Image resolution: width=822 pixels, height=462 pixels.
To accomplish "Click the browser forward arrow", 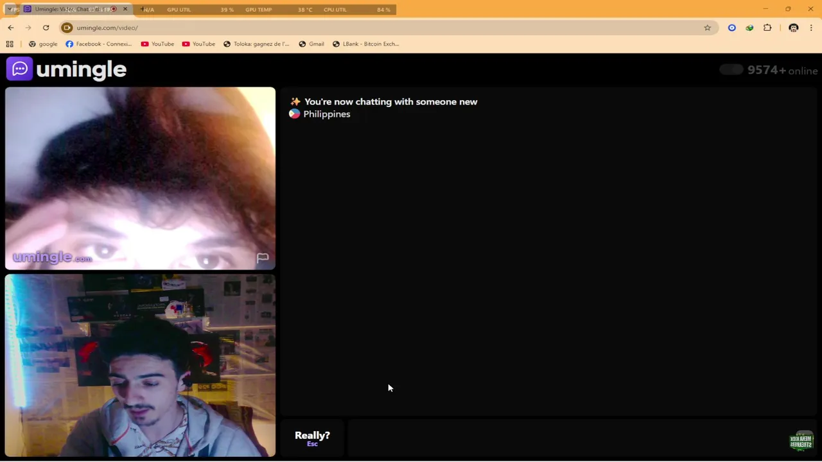I will click(28, 28).
